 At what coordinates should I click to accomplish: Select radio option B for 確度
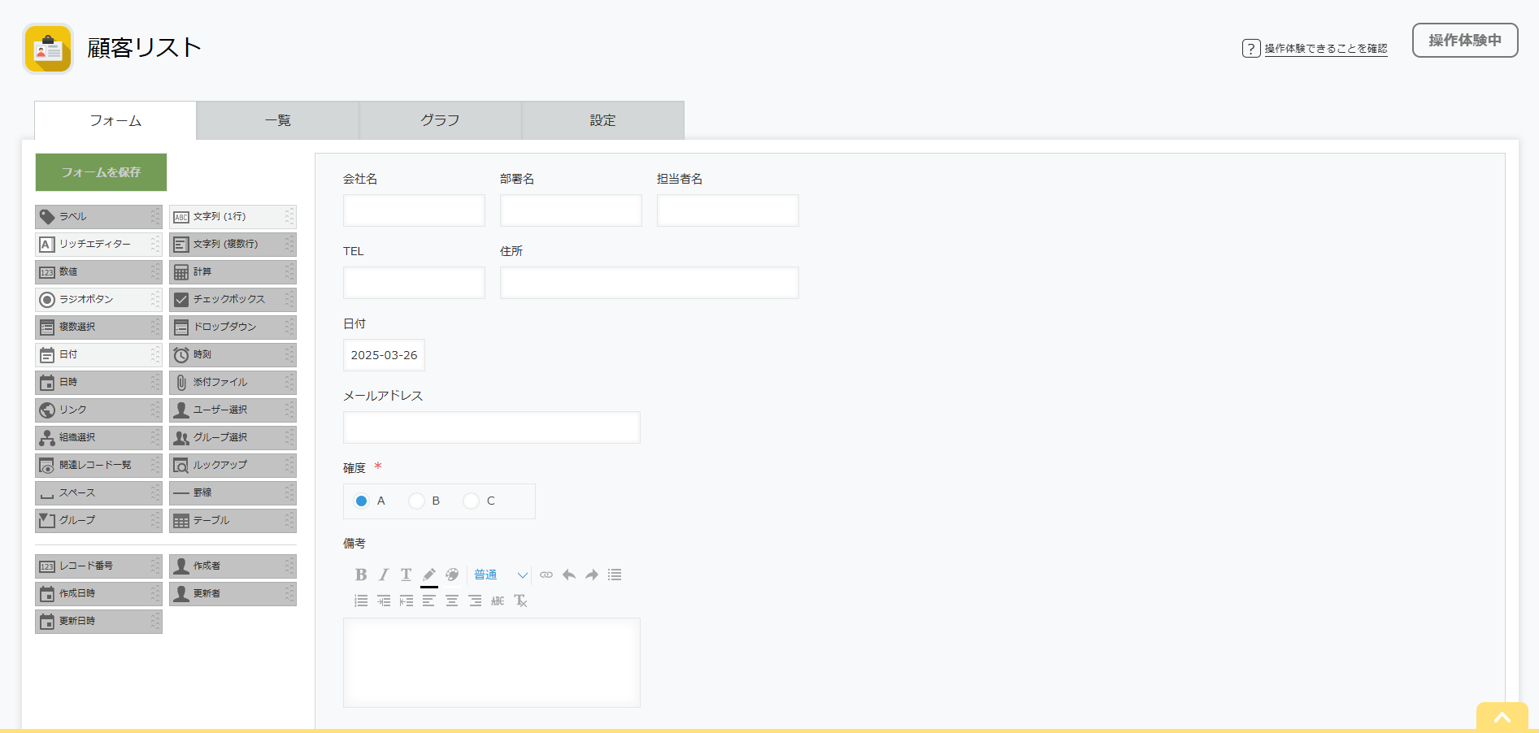416,501
